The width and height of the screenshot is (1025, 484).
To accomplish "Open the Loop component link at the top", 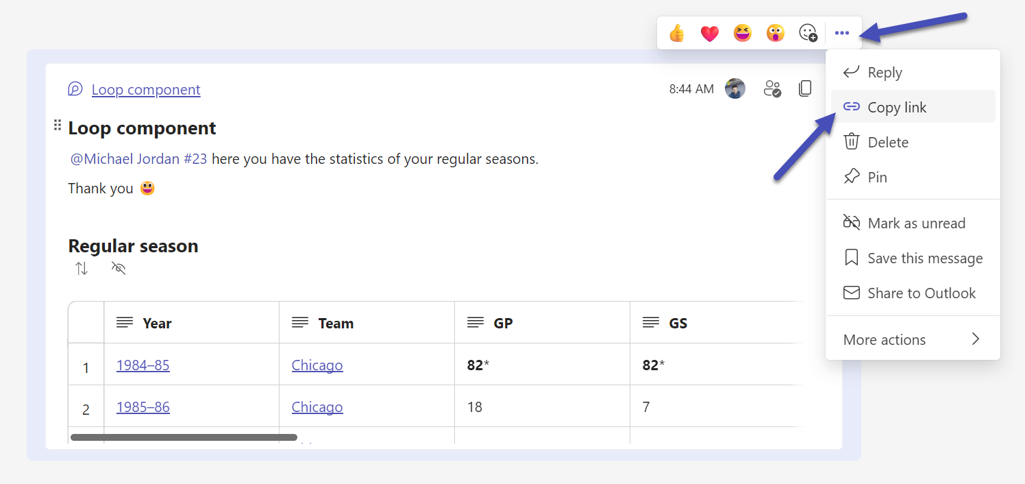I will click(x=146, y=90).
